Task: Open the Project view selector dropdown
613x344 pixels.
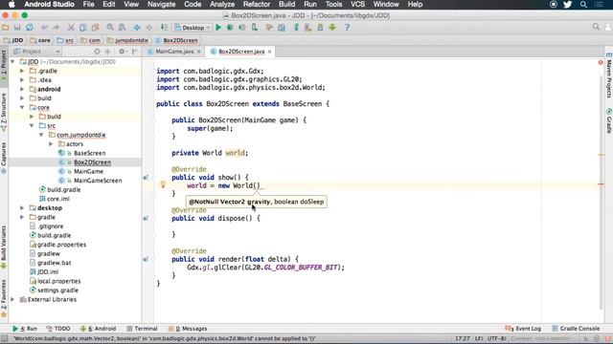Action: pos(36,52)
